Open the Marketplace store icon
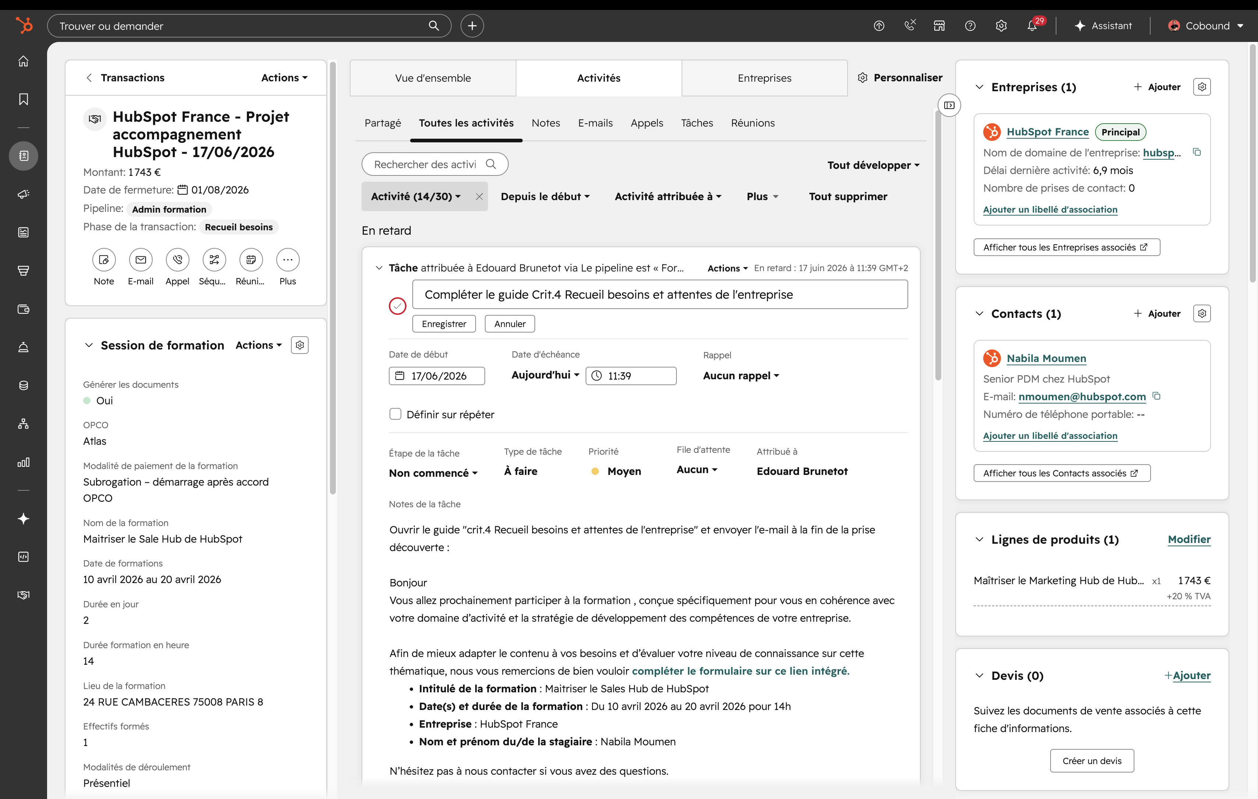 click(939, 26)
